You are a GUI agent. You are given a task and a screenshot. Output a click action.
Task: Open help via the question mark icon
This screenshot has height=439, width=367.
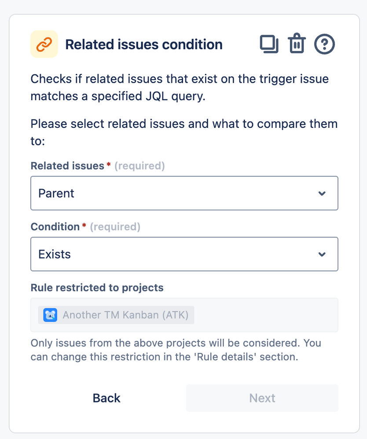[x=324, y=44]
